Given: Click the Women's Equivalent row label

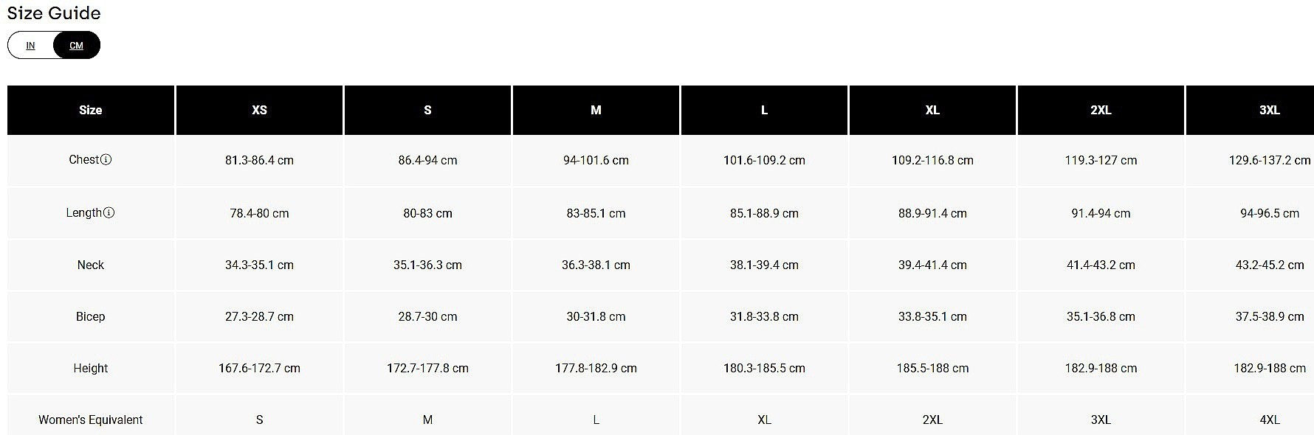Looking at the screenshot, I should coord(91,420).
